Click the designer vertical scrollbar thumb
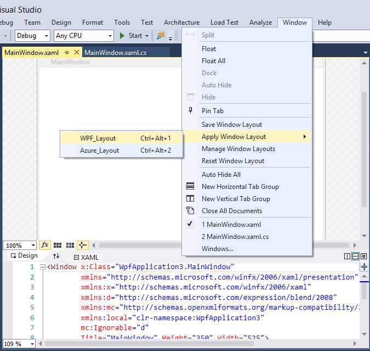This screenshot has height=351, width=370. (364, 149)
